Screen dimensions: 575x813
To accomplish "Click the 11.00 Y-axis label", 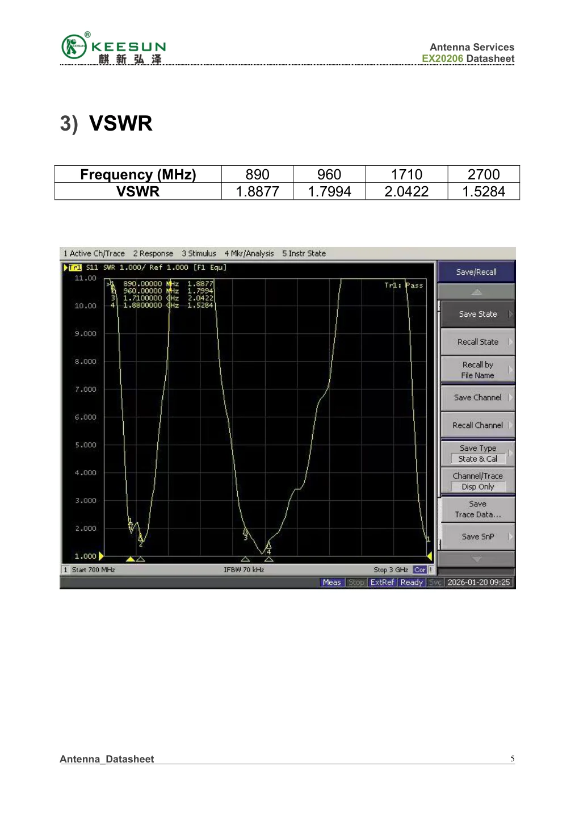I will point(86,278).
